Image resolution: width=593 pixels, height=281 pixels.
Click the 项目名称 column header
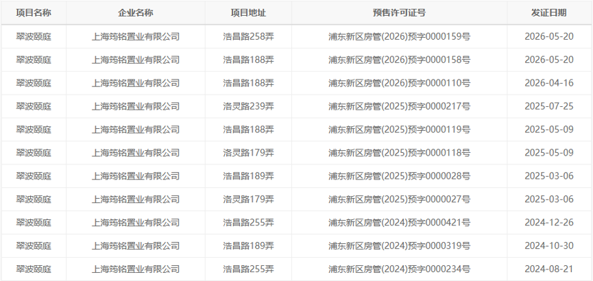pyautogui.click(x=34, y=13)
